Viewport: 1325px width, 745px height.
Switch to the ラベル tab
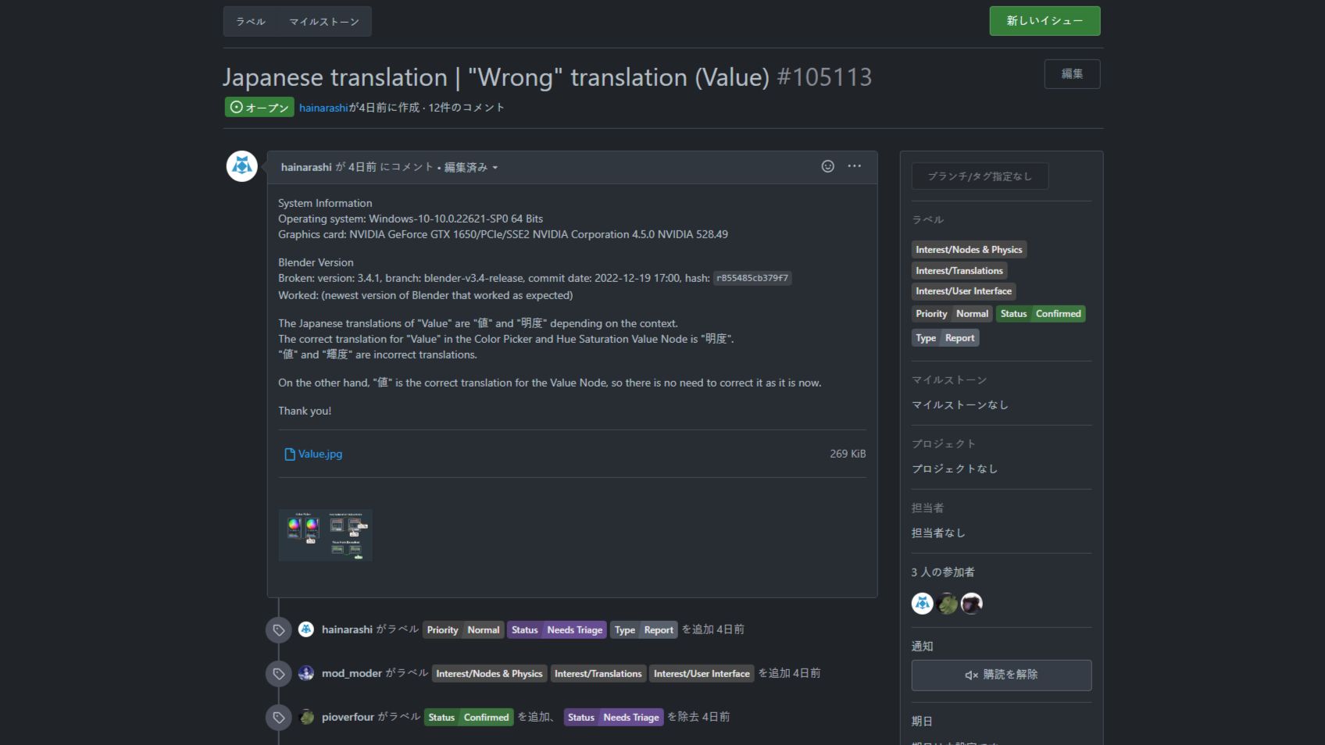click(x=251, y=22)
